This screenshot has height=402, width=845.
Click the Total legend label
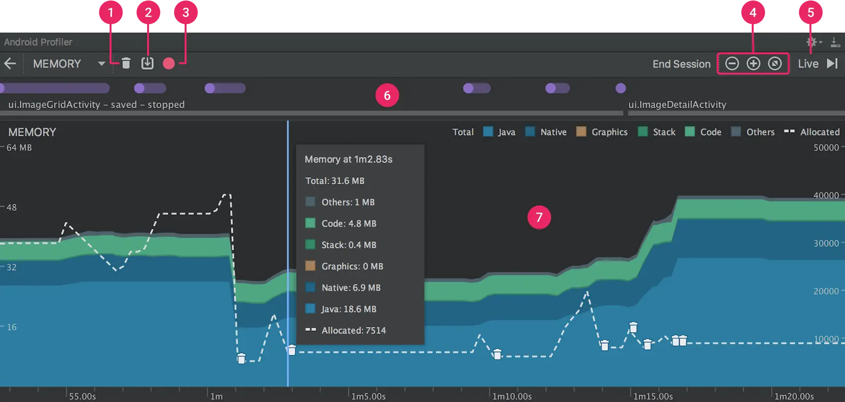[463, 132]
